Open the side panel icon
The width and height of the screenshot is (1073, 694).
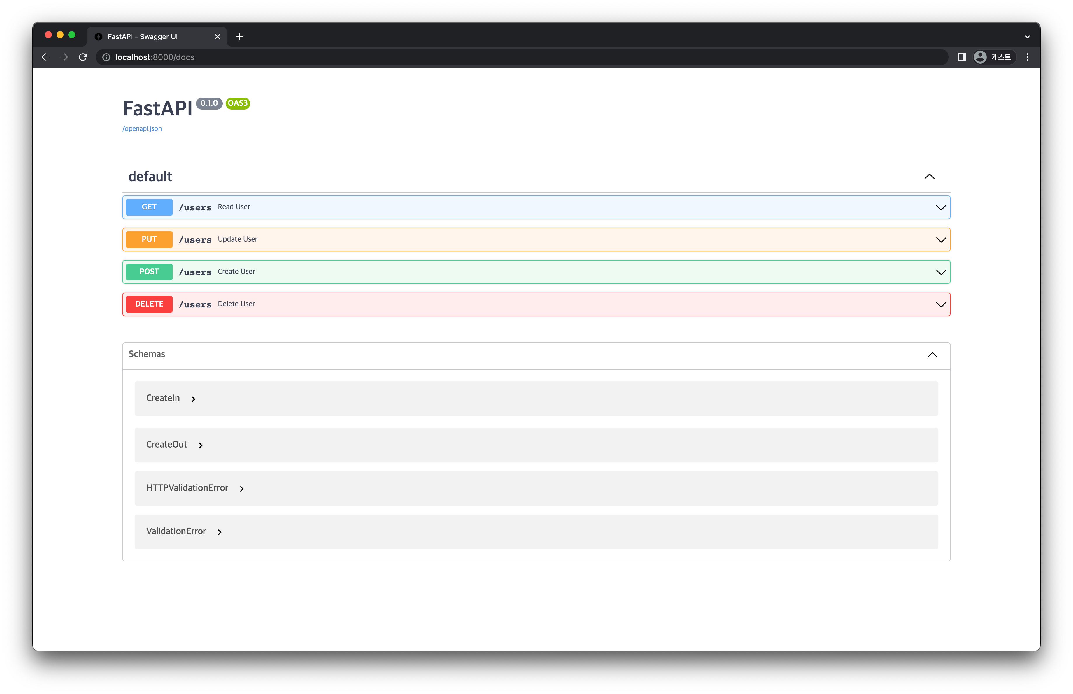tap(961, 57)
